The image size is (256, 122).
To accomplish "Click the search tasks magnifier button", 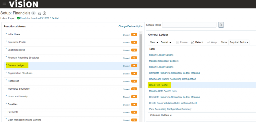I will click(x=221, y=25).
